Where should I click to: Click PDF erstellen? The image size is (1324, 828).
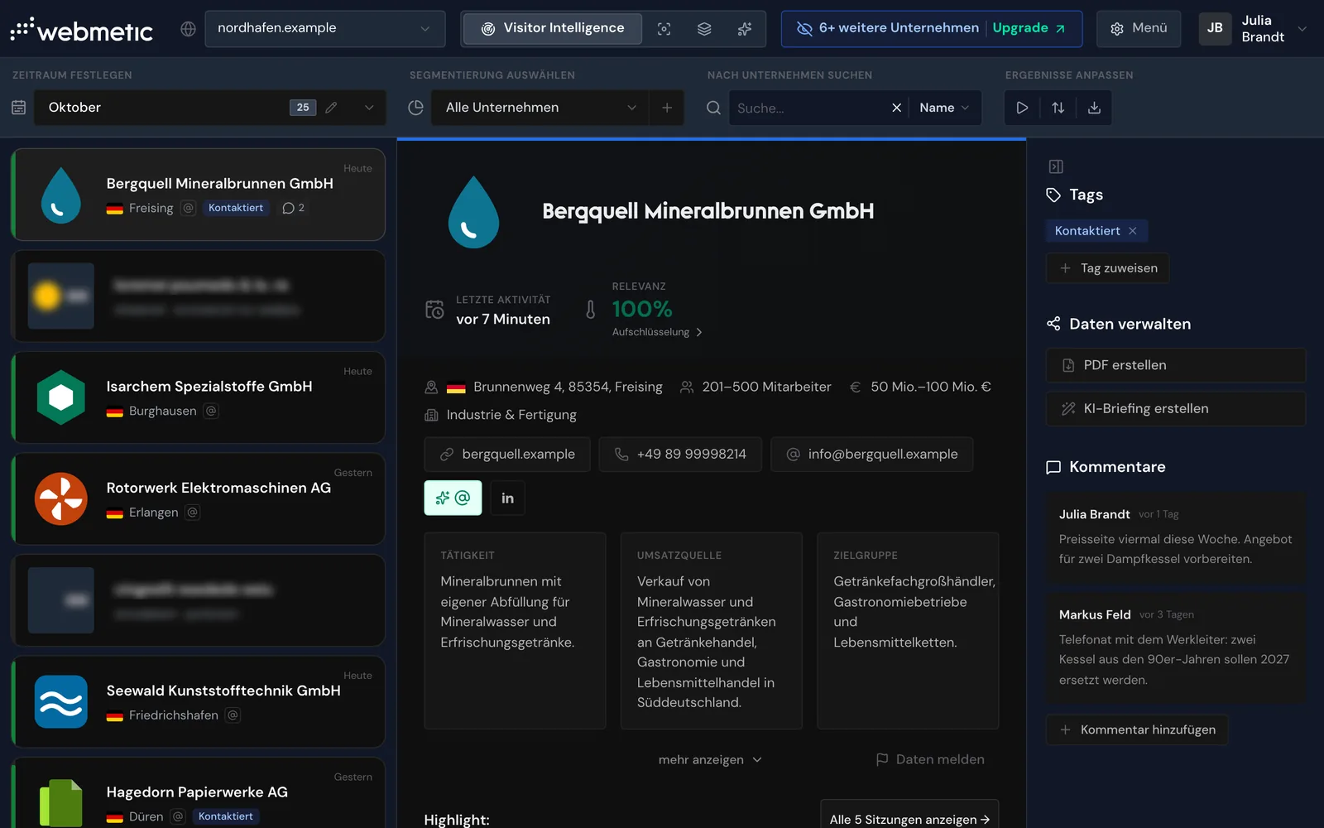pyautogui.click(x=1176, y=365)
